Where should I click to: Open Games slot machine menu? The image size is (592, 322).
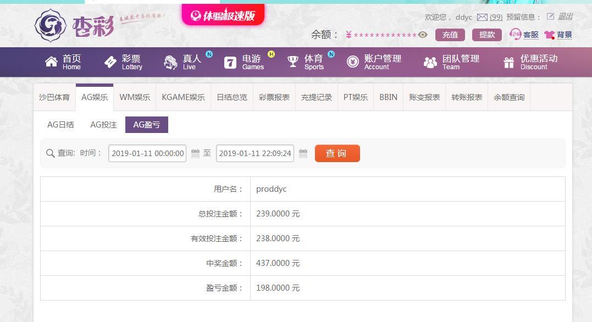244,62
